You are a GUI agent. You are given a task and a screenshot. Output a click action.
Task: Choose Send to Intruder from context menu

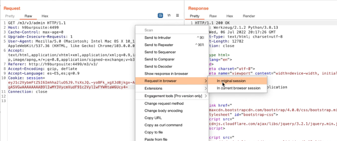(172, 38)
